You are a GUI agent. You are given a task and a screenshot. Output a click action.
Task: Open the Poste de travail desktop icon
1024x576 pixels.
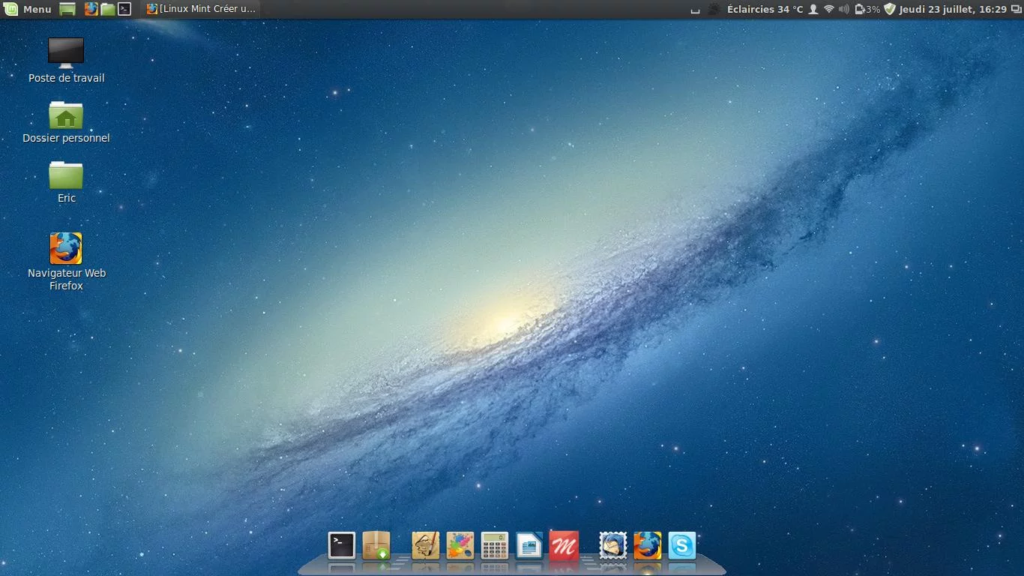click(66, 61)
